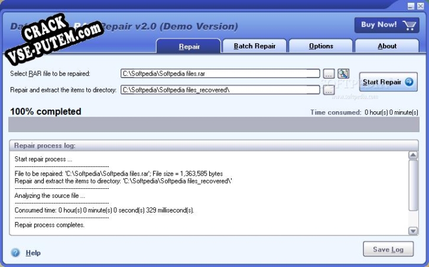Browse for the RAR file to repair
The height and width of the screenshot is (267, 429).
(329, 73)
